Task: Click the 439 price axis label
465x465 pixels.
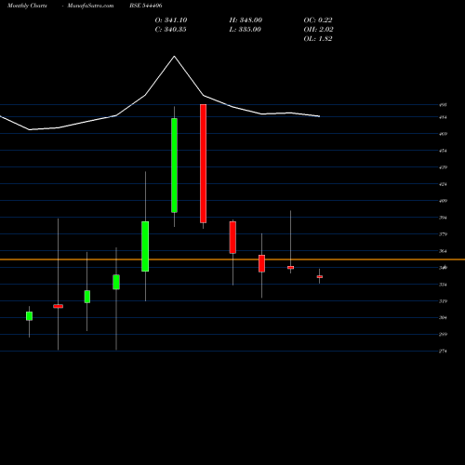Action: point(443,167)
